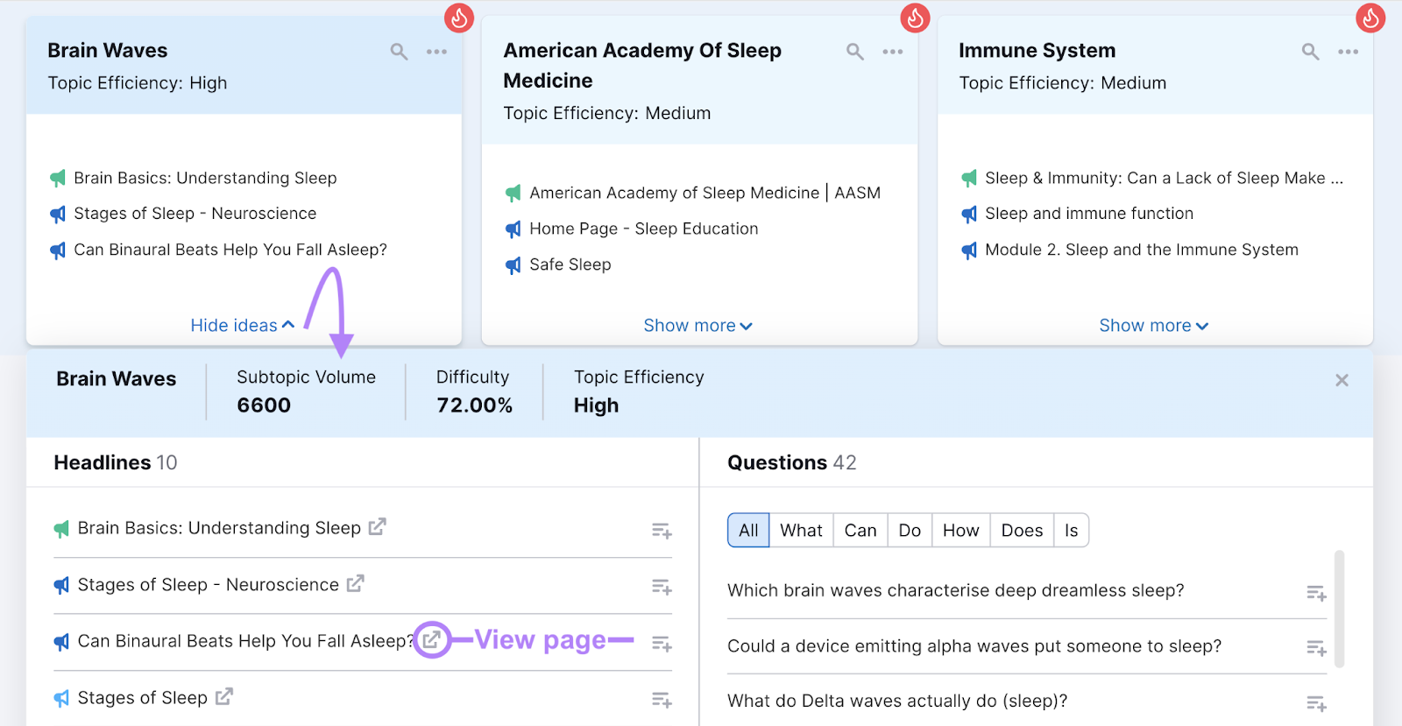Open external link for Stages of Sleep headline
The image size is (1402, 726).
[224, 697]
